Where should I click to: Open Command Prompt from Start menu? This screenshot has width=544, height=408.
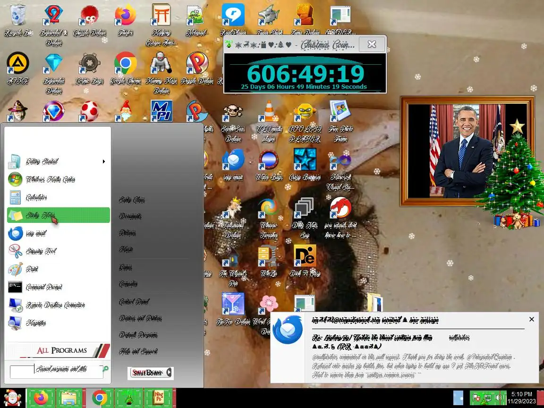coord(58,287)
